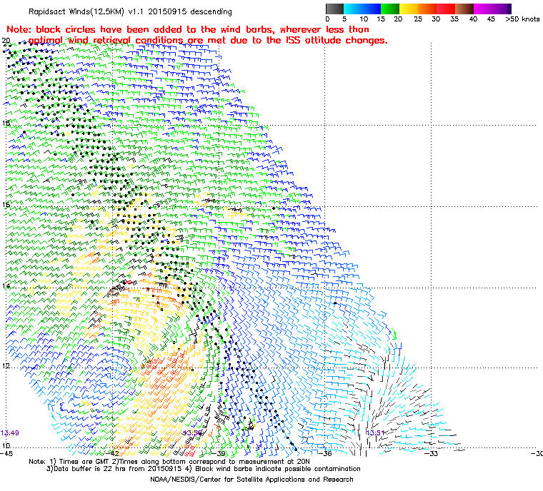This screenshot has height=491, width=543.
Task: Click the legend tick label '40'
Action: 474,19
